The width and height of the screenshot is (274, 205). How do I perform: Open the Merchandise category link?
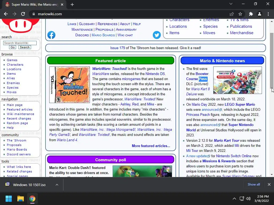tap(242, 33)
